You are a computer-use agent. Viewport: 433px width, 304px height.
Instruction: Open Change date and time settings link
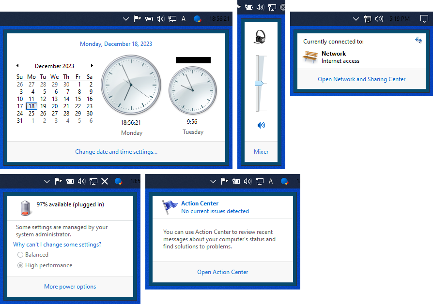click(116, 152)
